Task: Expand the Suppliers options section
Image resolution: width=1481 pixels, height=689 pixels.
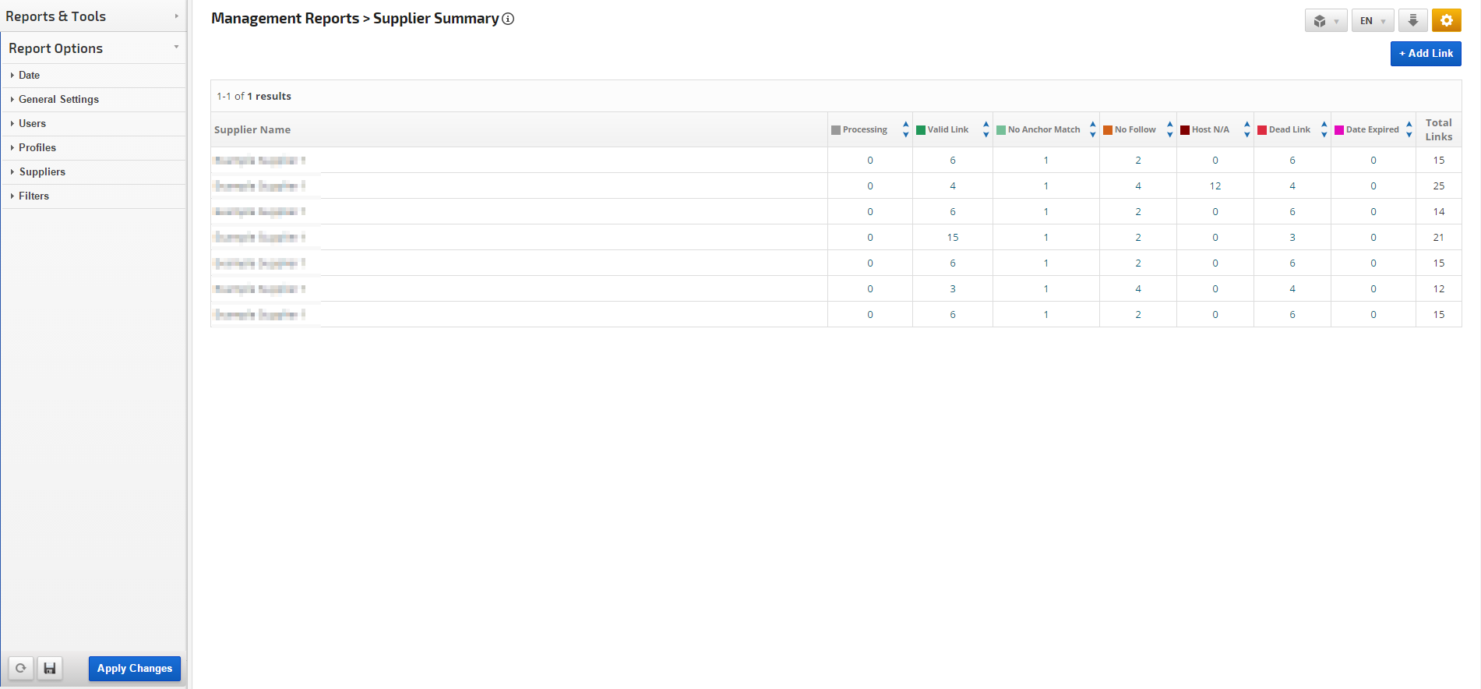Action: [42, 172]
